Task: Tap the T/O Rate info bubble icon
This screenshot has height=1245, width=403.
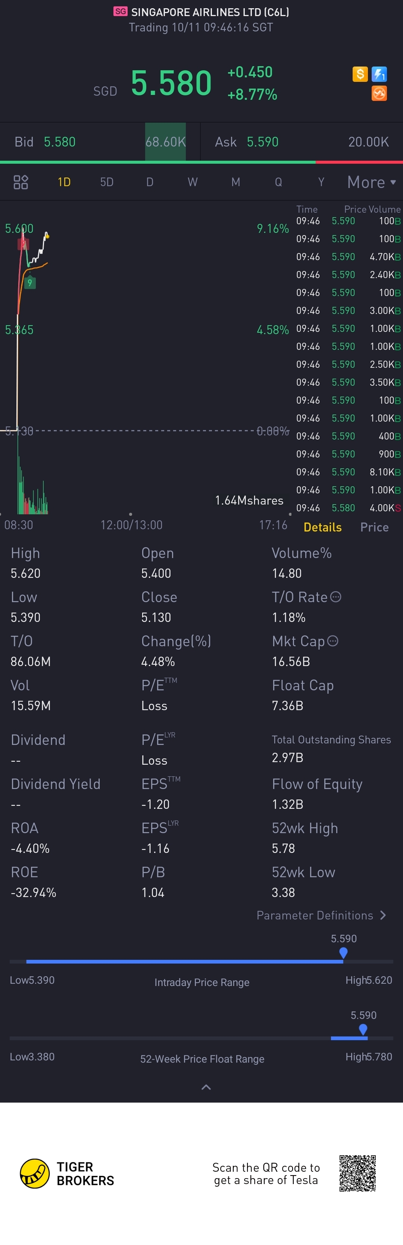Action: (336, 597)
